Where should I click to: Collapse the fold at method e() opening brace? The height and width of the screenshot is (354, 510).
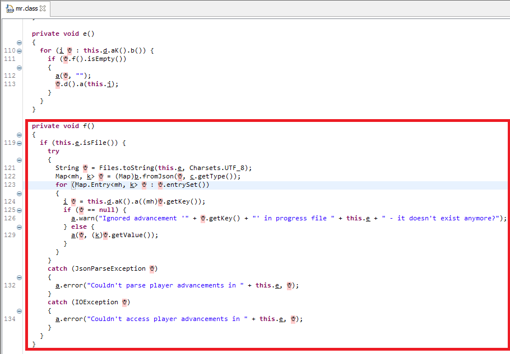click(19, 43)
